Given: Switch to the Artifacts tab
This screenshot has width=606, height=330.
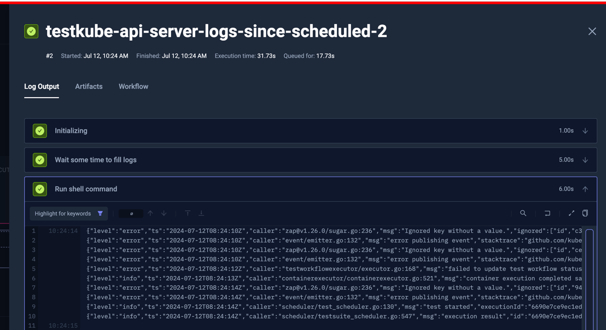Looking at the screenshot, I should (89, 87).
